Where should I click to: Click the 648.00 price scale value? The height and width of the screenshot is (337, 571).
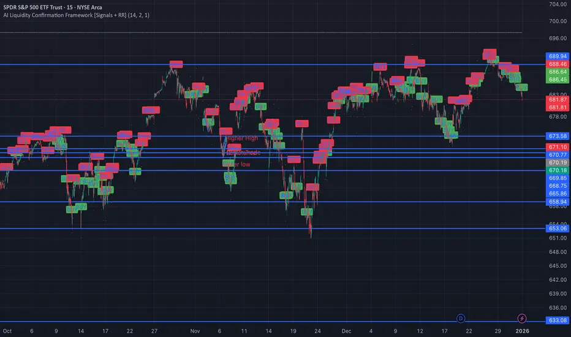pyautogui.click(x=558, y=252)
